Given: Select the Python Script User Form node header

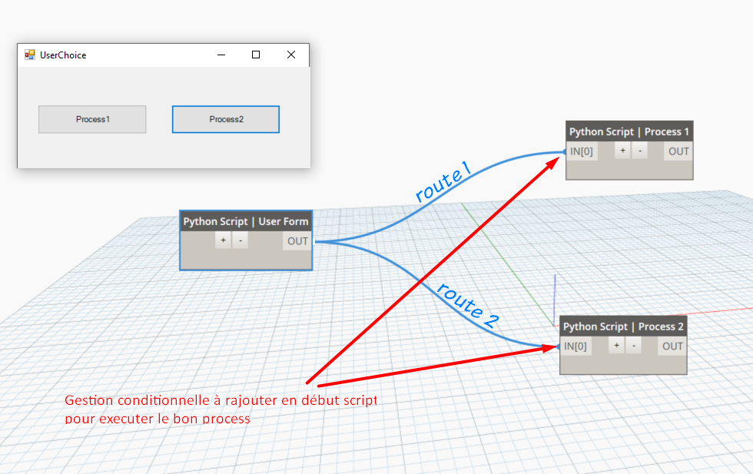Looking at the screenshot, I should coord(245,221).
